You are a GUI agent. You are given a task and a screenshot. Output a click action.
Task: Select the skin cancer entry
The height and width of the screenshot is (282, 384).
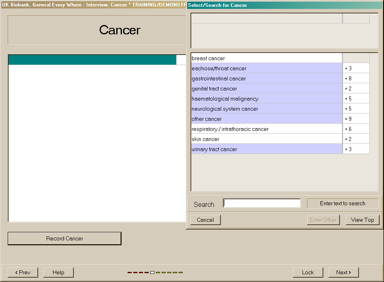pos(267,139)
